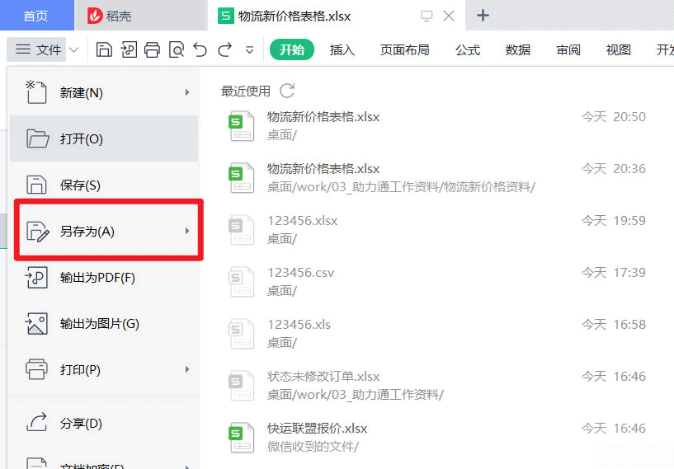This screenshot has width=674, height=469.
Task: Click the new document icon beside 新建
Action: point(36,92)
